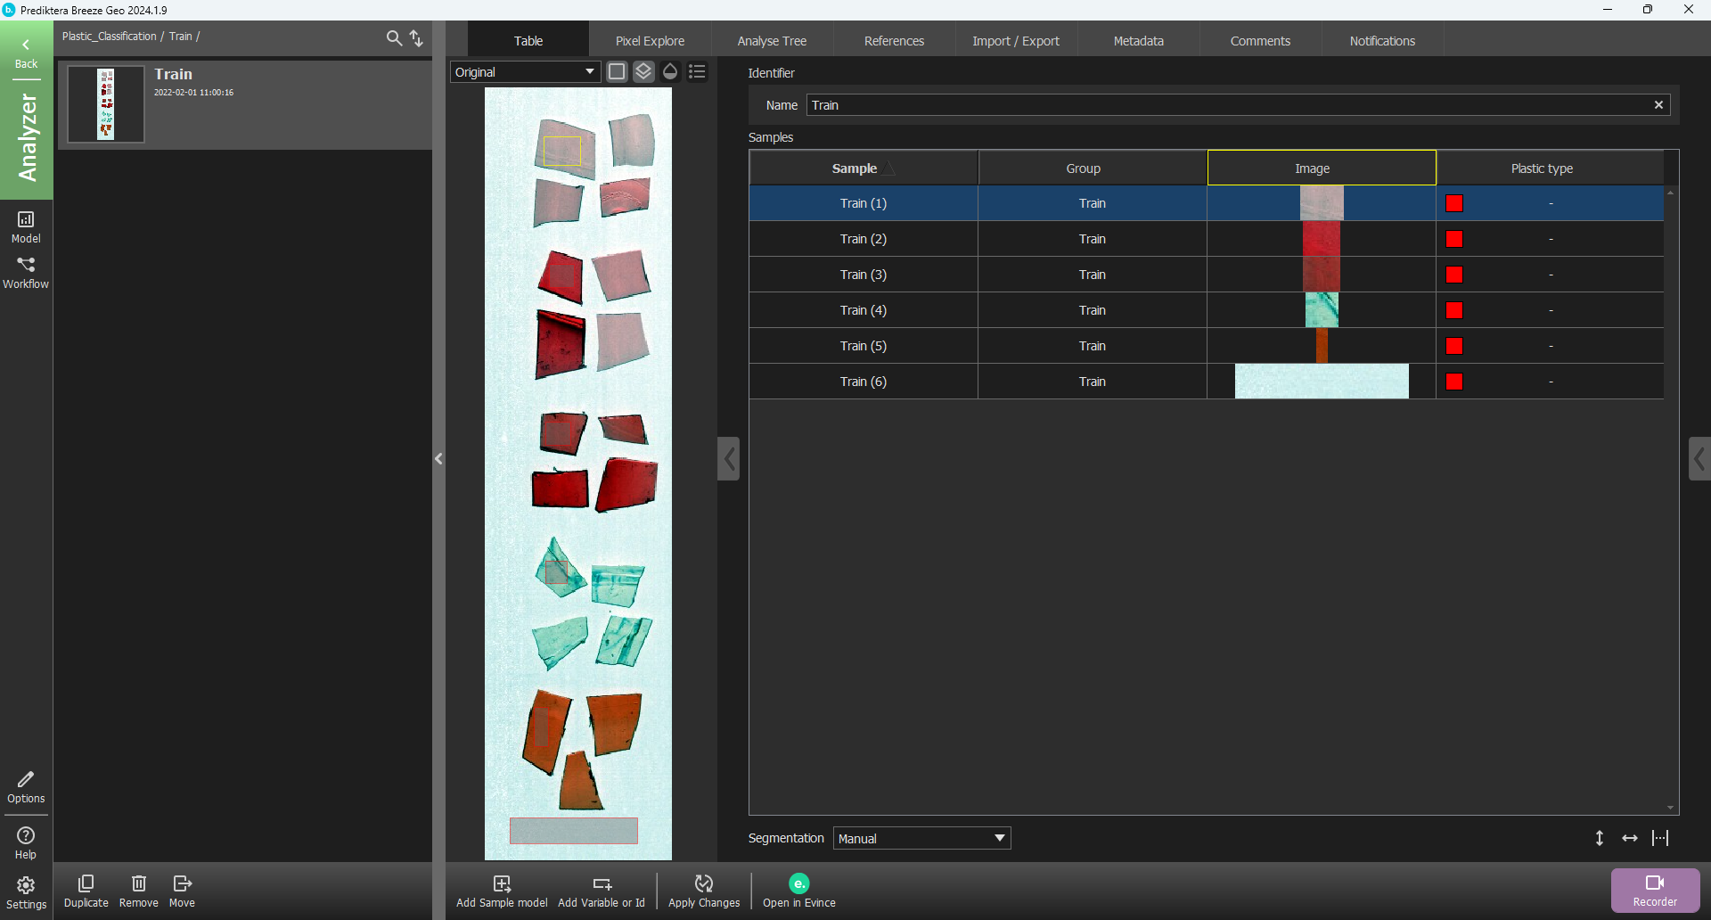Open the Analyse Tree tab
Viewport: 1711px width, 920px height.
tap(772, 41)
